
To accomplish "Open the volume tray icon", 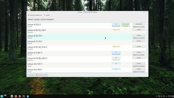I will pos(161,96).
